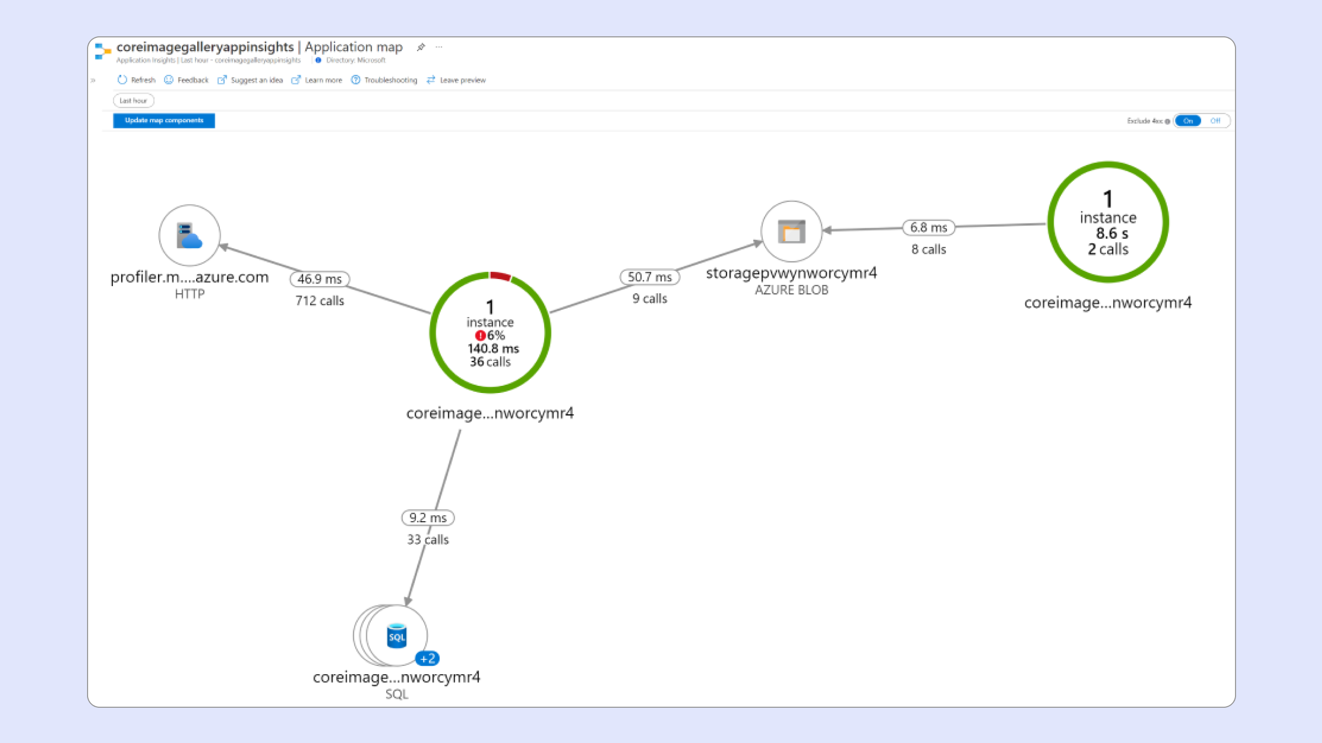Screen dimensions: 1322x743
Task: Open the more options ellipsis menu
Action: (x=439, y=47)
